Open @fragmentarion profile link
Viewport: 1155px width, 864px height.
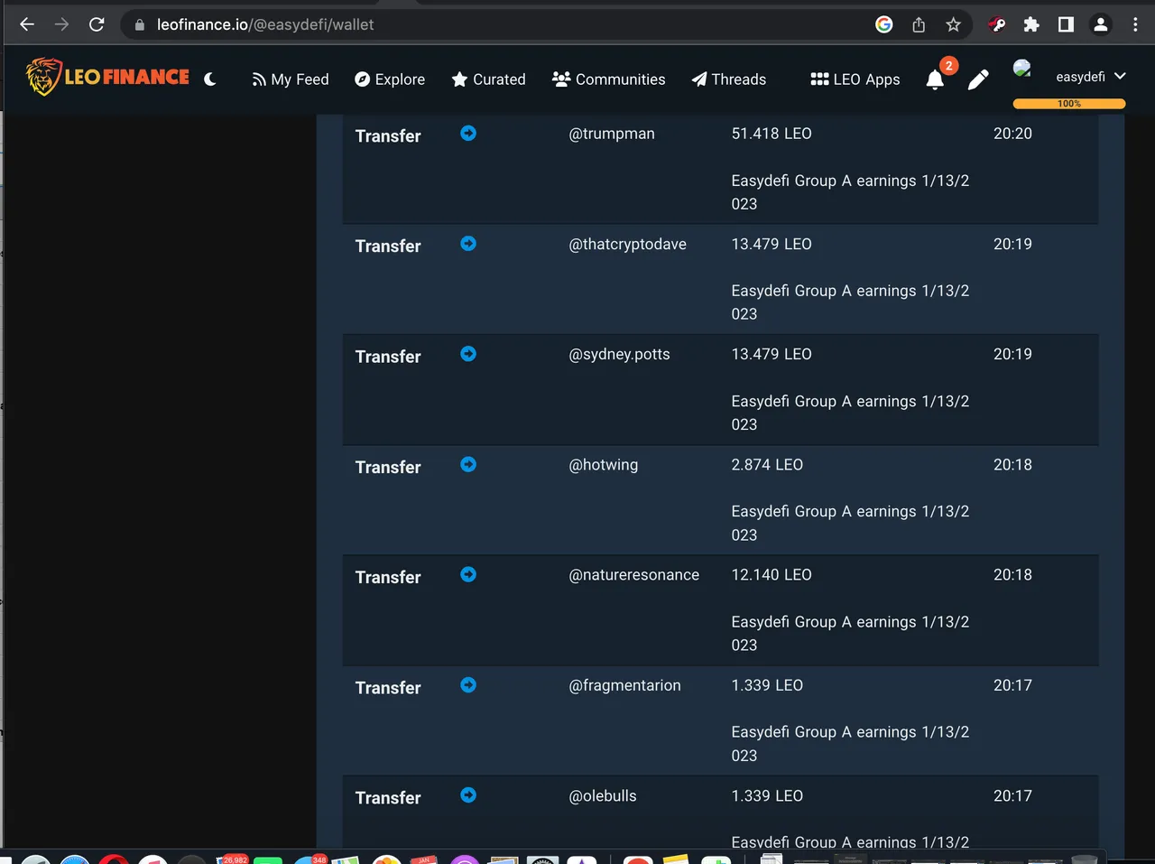(x=624, y=685)
